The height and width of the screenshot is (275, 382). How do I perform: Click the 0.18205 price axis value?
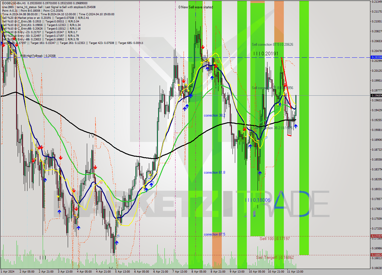[377, 179]
